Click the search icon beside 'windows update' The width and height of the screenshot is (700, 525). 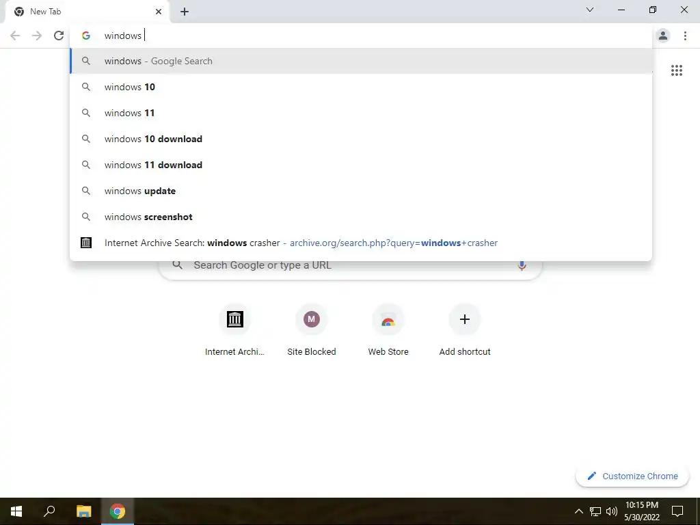(x=86, y=191)
